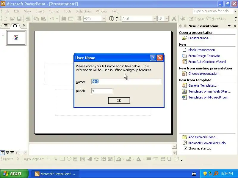
Task: Click the Show/Hide Grid icon
Action: (x=79, y=19)
